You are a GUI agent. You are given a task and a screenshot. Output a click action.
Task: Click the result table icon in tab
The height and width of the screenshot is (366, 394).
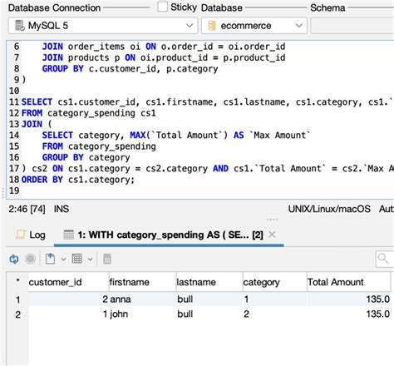click(x=68, y=235)
